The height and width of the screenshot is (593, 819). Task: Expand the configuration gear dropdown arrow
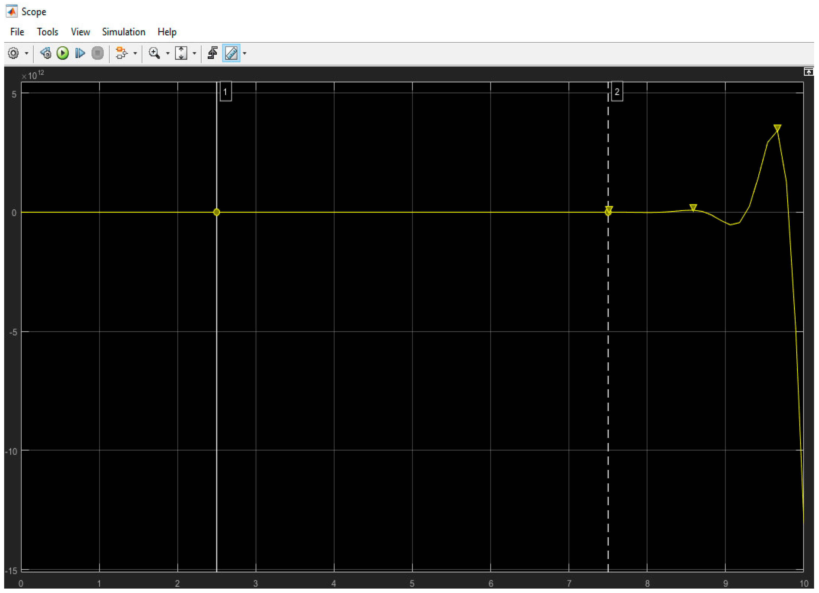click(27, 53)
